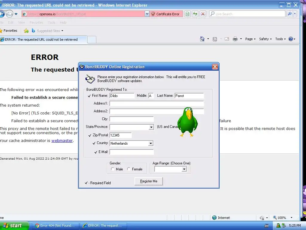306x230 pixels.
Task: Open search provider options dropdown
Action: [x=295, y=14]
